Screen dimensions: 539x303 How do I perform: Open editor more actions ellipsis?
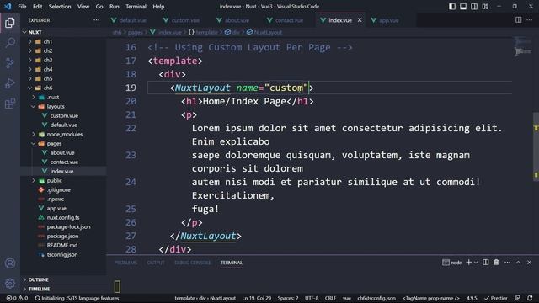pos(530,20)
